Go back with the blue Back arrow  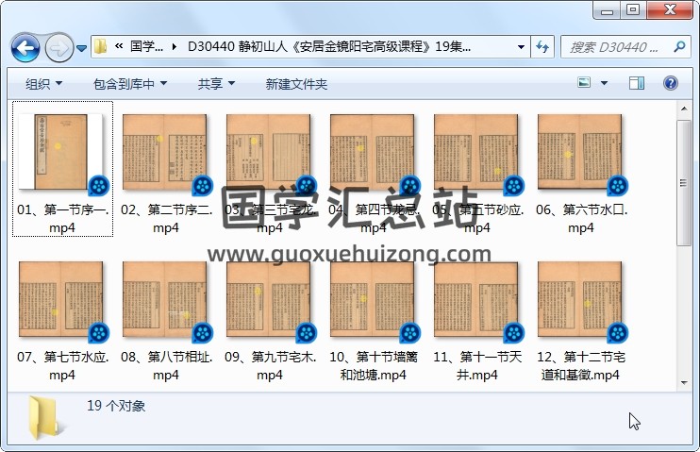(x=25, y=47)
